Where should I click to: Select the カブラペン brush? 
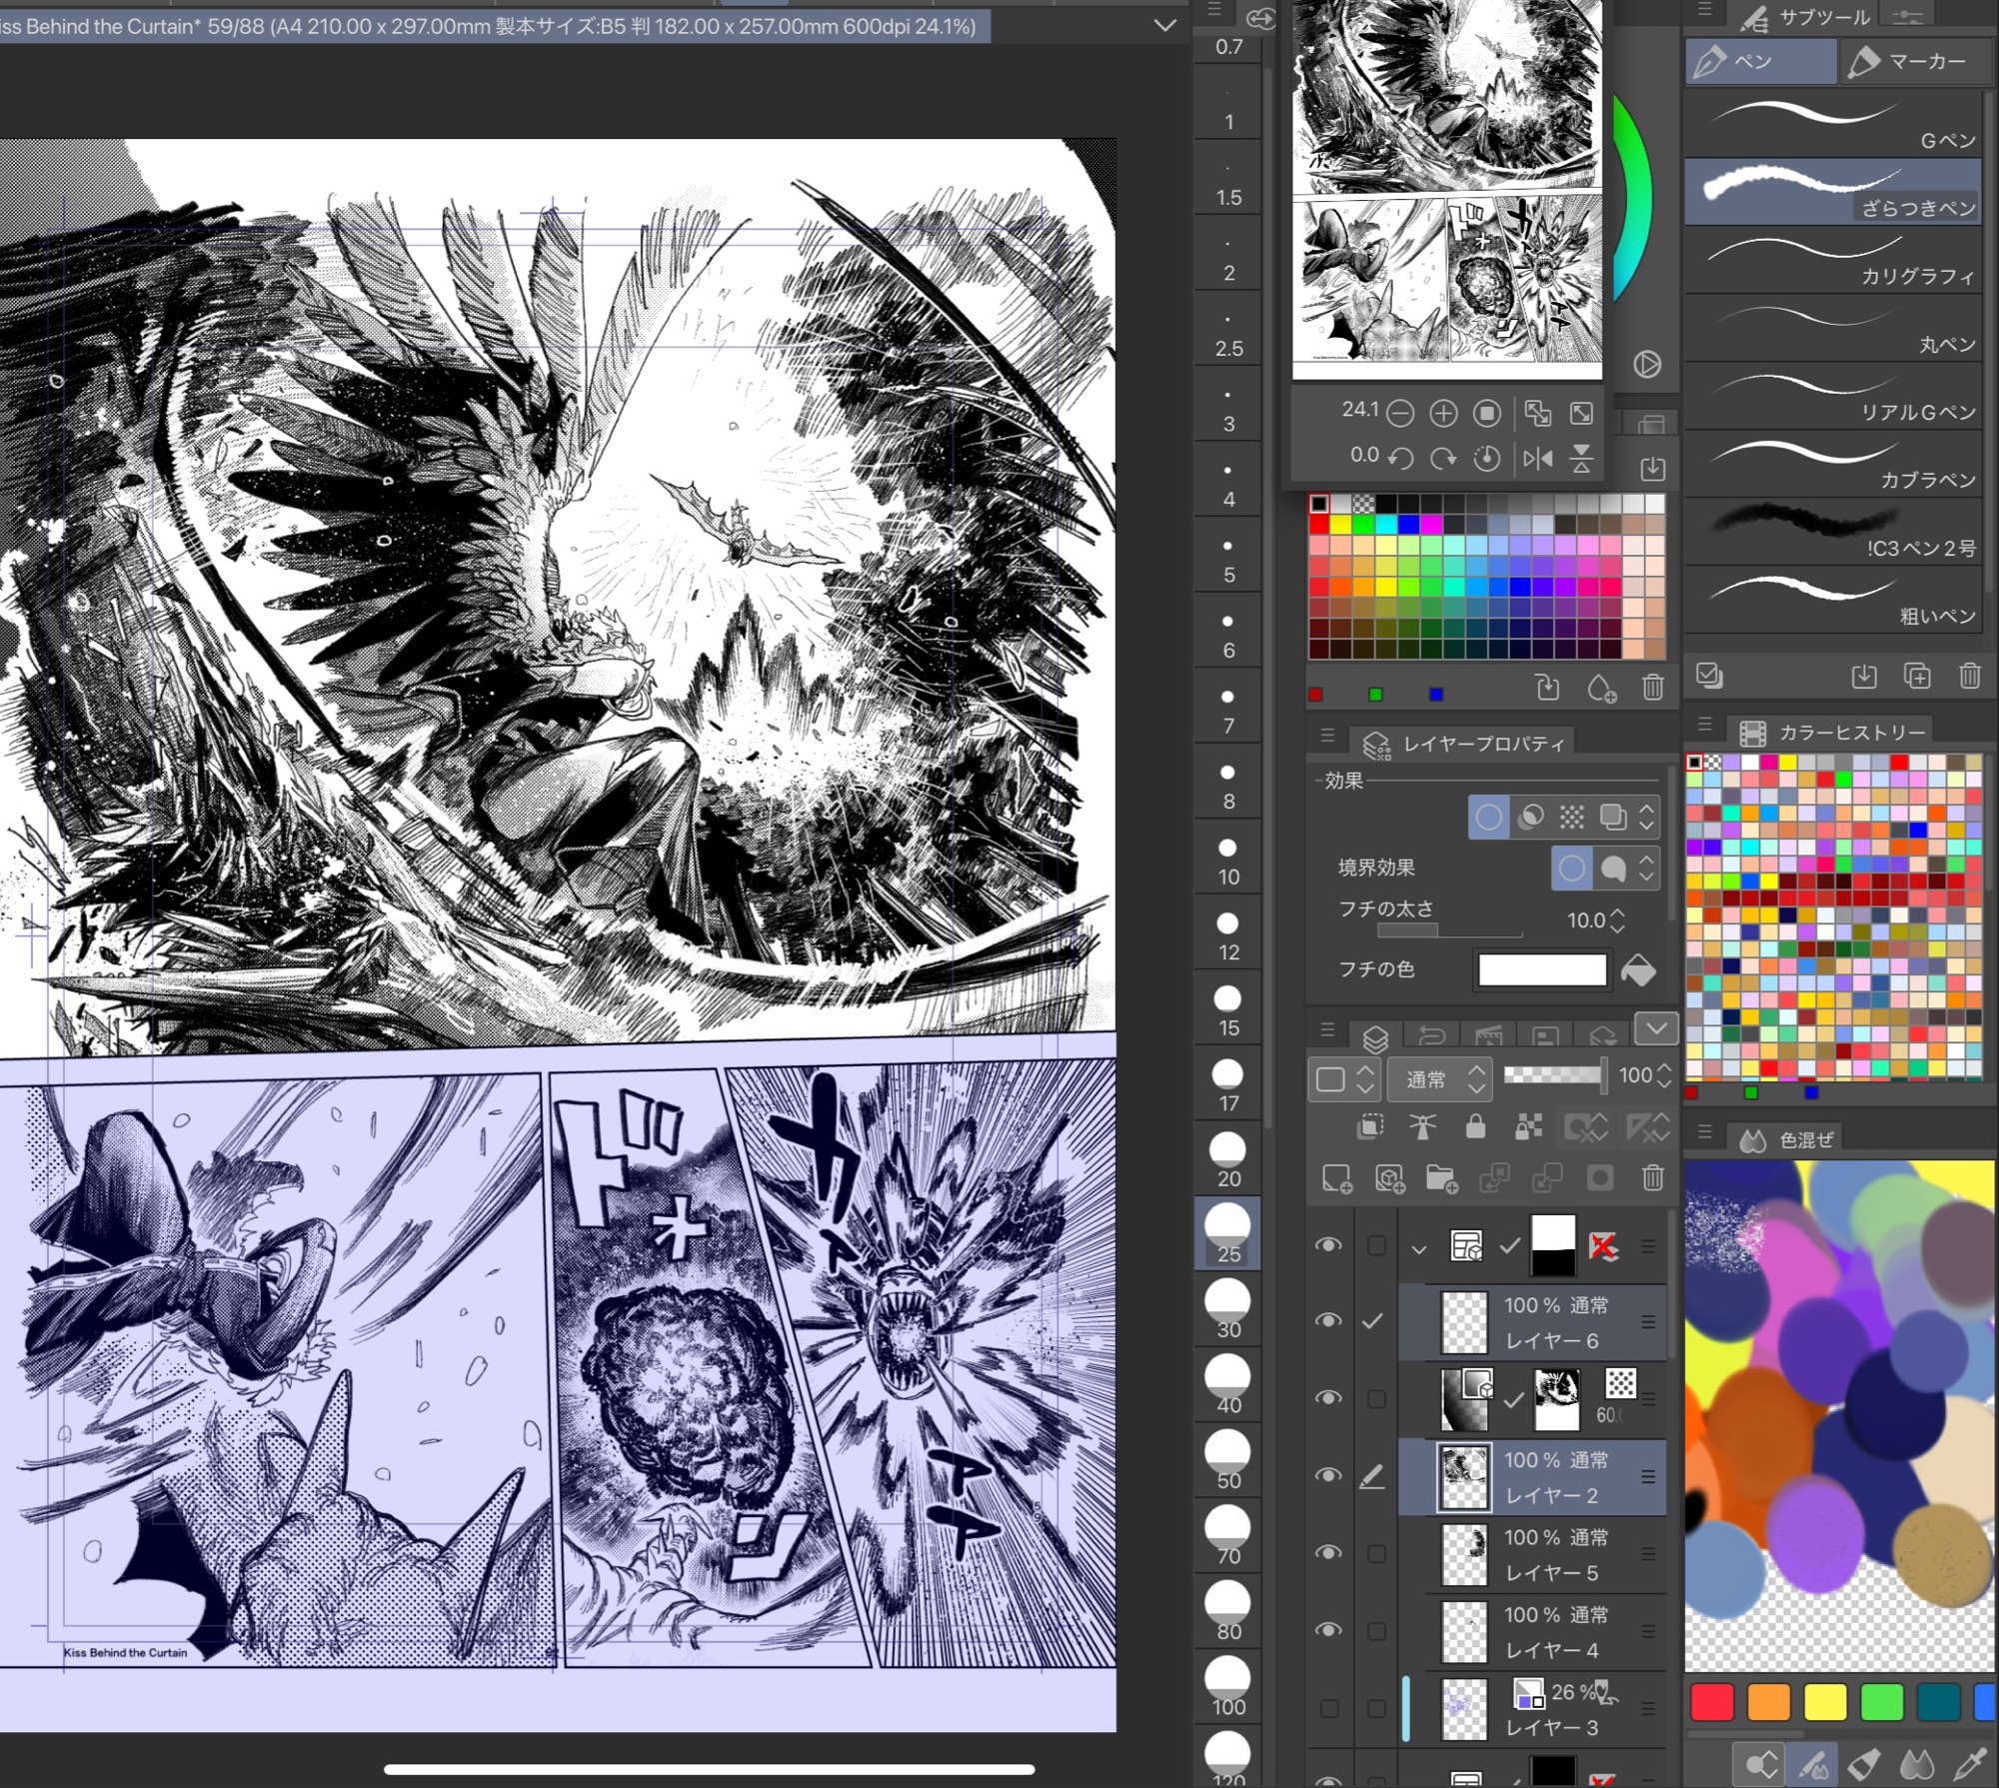pos(1832,464)
